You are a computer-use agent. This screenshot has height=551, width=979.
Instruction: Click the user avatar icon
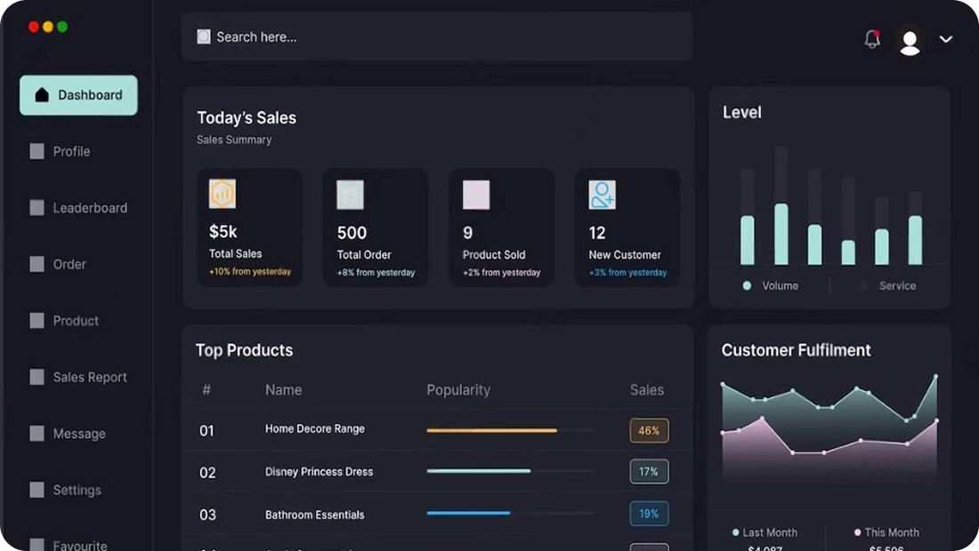(910, 40)
